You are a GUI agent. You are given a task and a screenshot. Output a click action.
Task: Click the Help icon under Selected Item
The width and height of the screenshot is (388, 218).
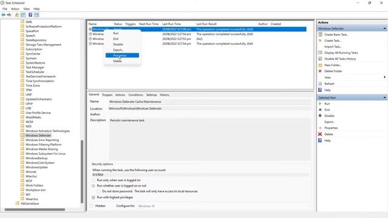(320, 140)
